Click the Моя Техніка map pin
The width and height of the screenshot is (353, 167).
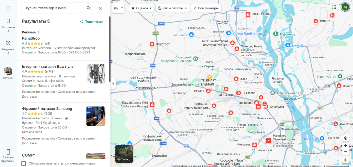tap(248, 14)
